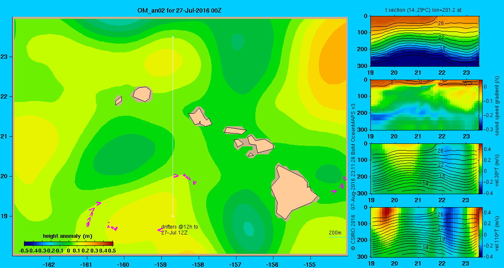Click the 't section (14..29°C) lon=201.2 at' title

coord(424,10)
